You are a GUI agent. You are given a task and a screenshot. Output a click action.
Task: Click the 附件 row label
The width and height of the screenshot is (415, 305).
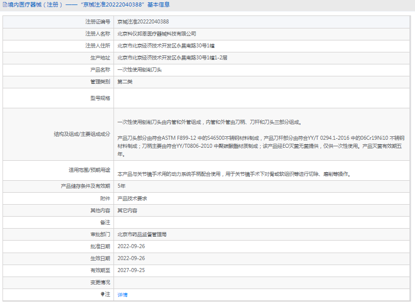pyautogui.click(x=105, y=199)
